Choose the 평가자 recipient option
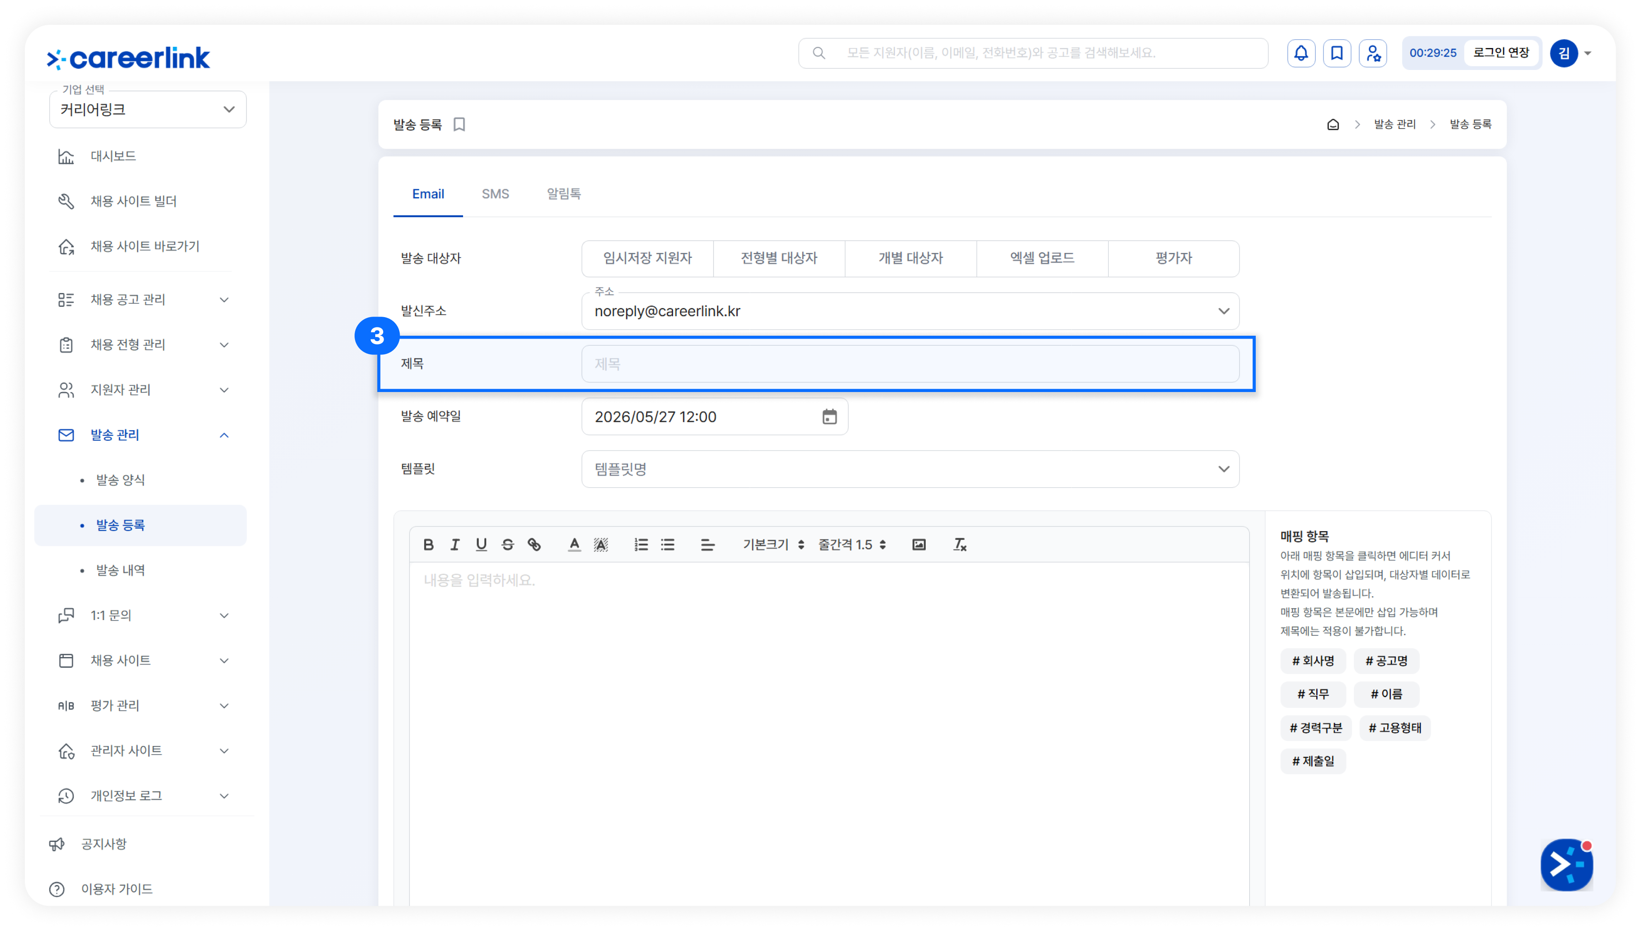This screenshot has width=1641, height=931. click(x=1173, y=258)
